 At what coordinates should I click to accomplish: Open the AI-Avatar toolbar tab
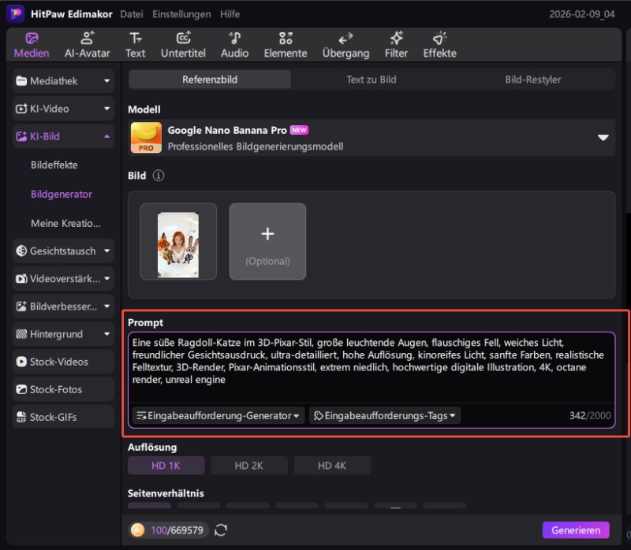pyautogui.click(x=88, y=45)
